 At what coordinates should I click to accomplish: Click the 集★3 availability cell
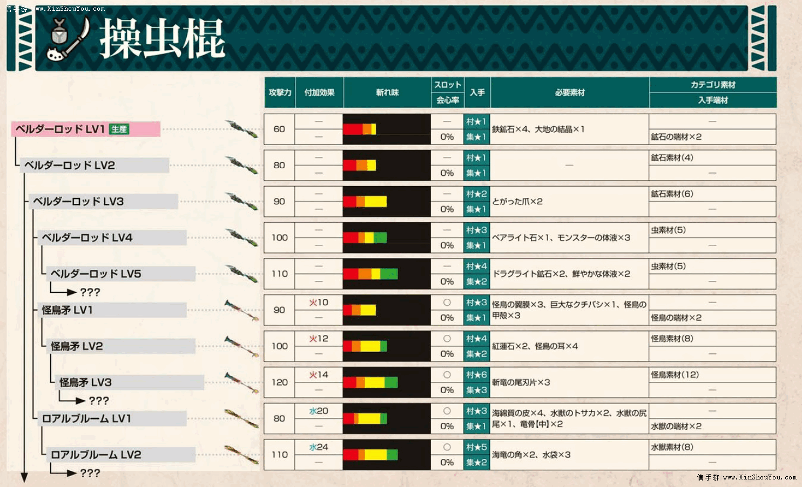click(476, 390)
